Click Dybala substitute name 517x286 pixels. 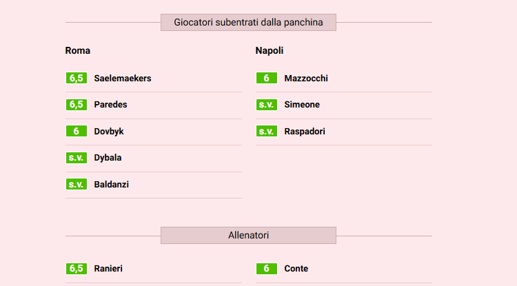(x=108, y=158)
